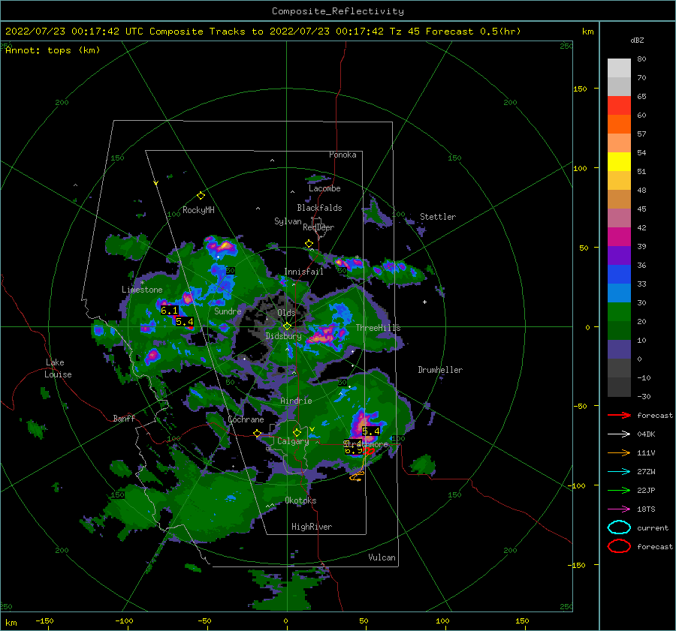
Task: Click the Cochrane label
Action: 246,419
